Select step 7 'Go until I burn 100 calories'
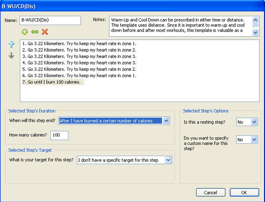Screen dimensions: 265x202 coord(53,82)
